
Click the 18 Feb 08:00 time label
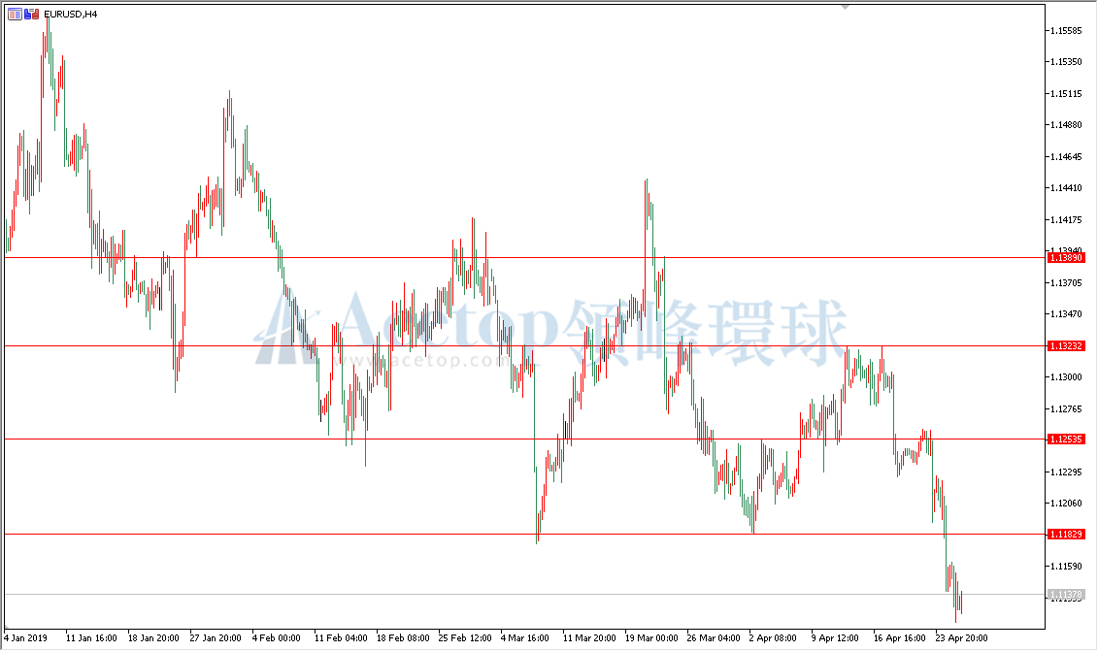(403, 638)
